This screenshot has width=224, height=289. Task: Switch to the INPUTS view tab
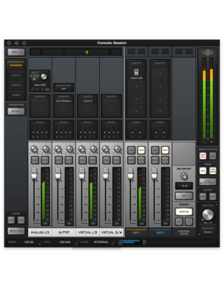pyautogui.click(x=16, y=75)
